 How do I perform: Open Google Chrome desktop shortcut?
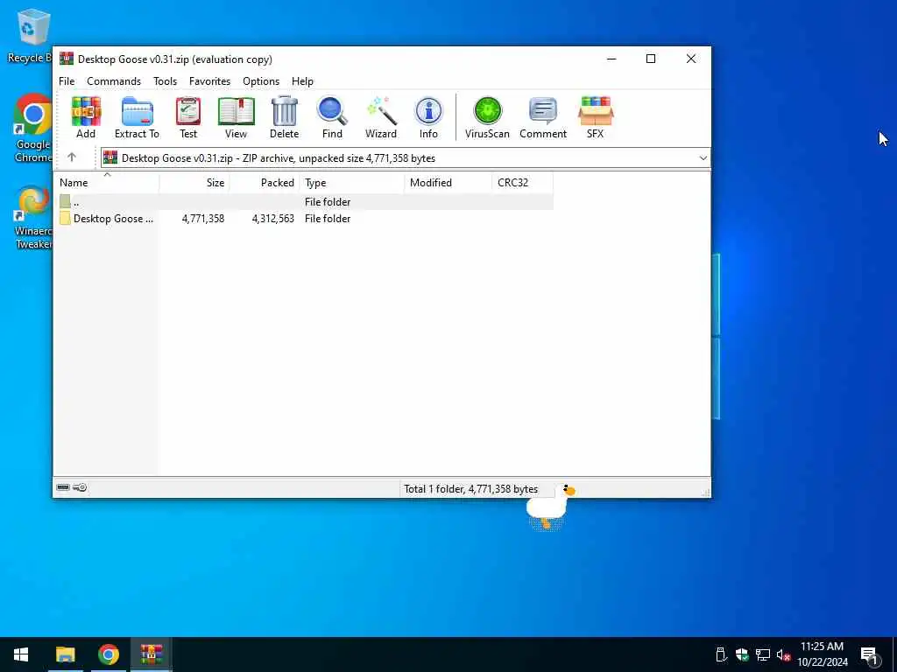click(x=32, y=129)
